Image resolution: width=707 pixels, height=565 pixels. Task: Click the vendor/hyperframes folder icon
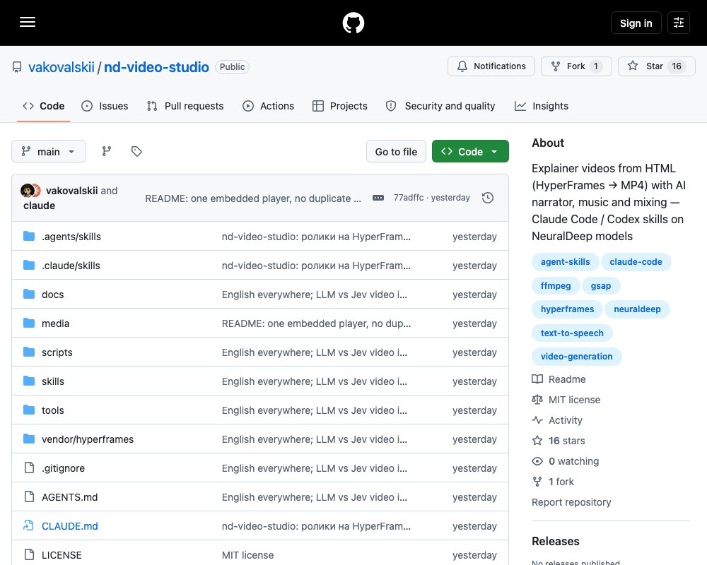tap(29, 439)
